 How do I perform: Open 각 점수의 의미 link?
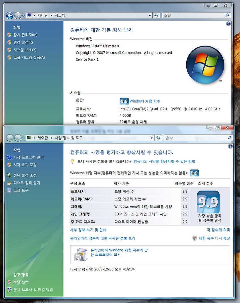(x=218, y=230)
